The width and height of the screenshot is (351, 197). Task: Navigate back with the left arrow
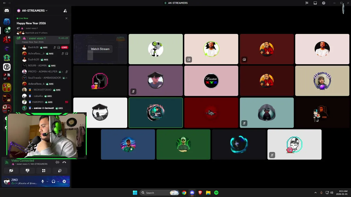pos(4,3)
